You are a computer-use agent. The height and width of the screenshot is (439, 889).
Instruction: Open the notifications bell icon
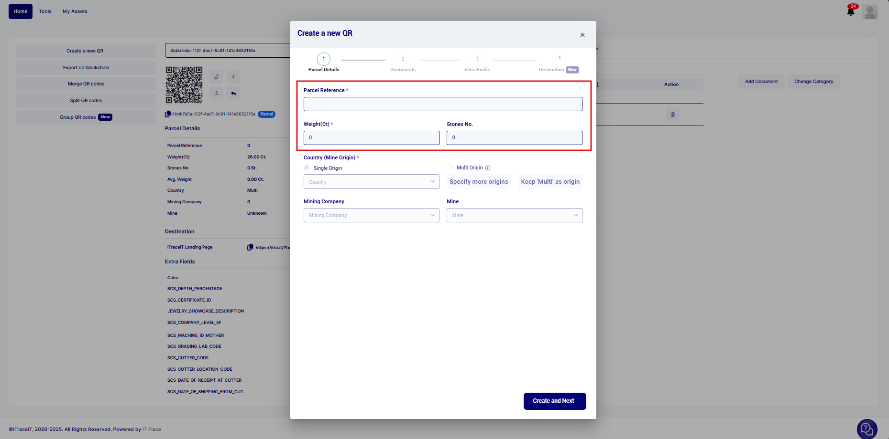coord(851,11)
